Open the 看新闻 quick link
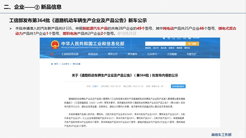 [148, 48]
